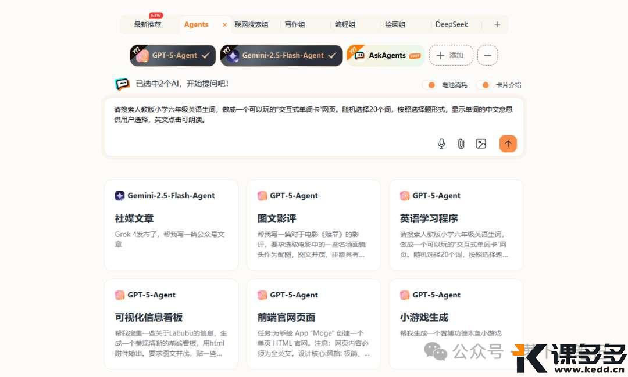Attach a file with the paperclip icon

tap(461, 143)
